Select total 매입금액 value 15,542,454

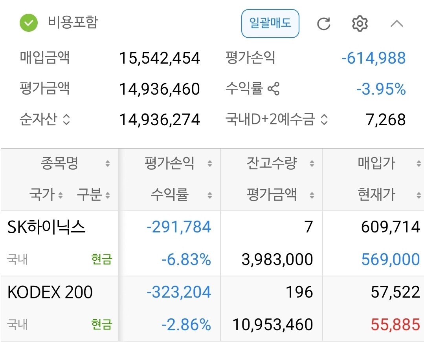(160, 58)
